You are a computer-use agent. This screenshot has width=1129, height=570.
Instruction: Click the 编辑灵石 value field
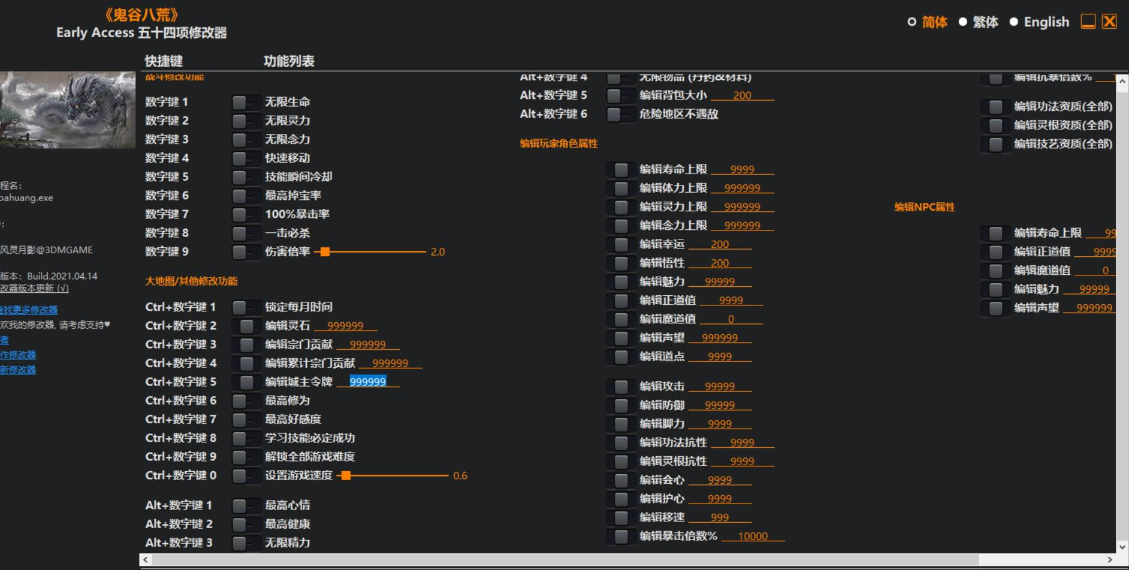coord(345,326)
